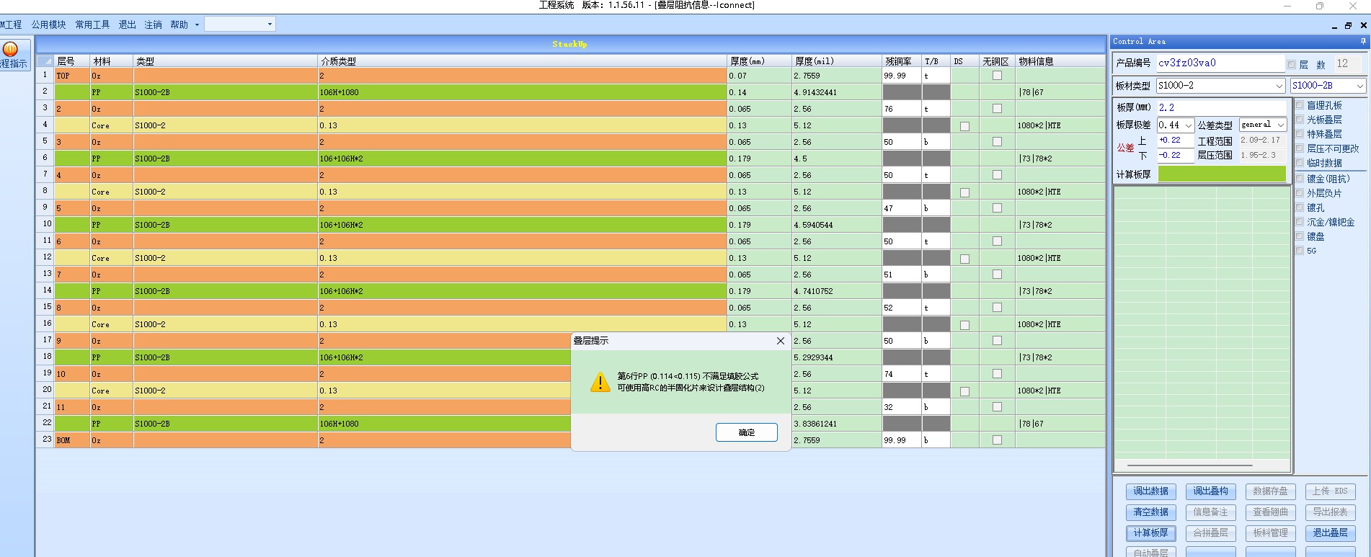Open the S1000-2B material dropdown

1359,86
